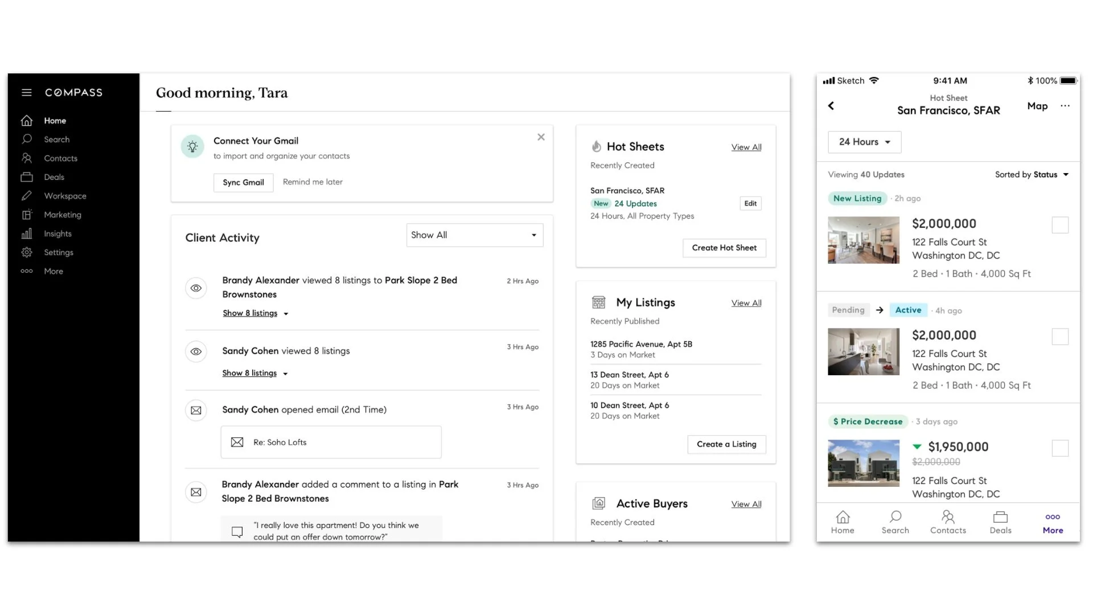Open the Show All client activity dropdown
This screenshot has width=1093, height=615.
475,235
